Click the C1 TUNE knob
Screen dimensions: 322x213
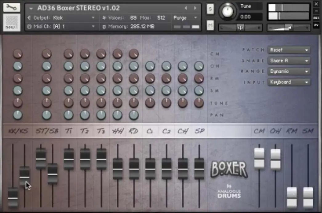point(150,103)
